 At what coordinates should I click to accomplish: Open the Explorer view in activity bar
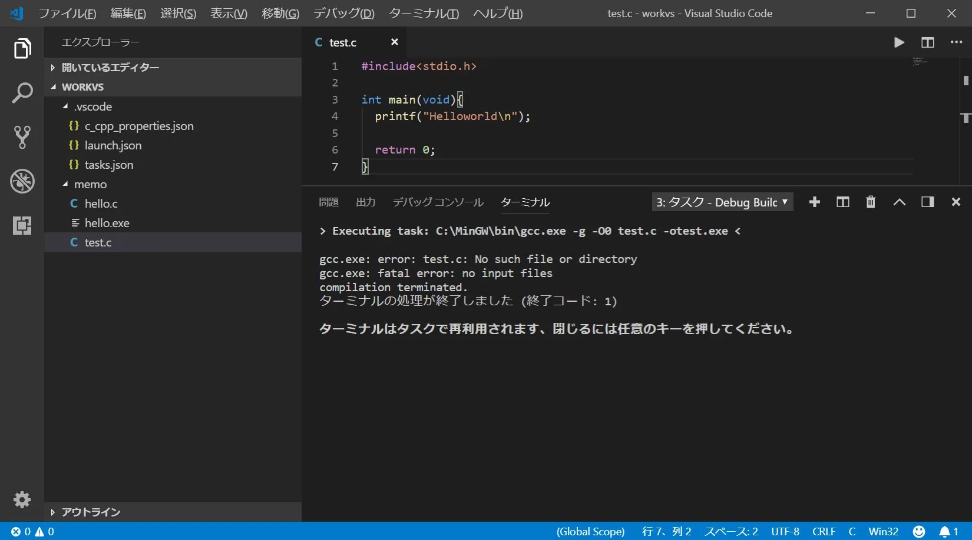[x=22, y=48]
